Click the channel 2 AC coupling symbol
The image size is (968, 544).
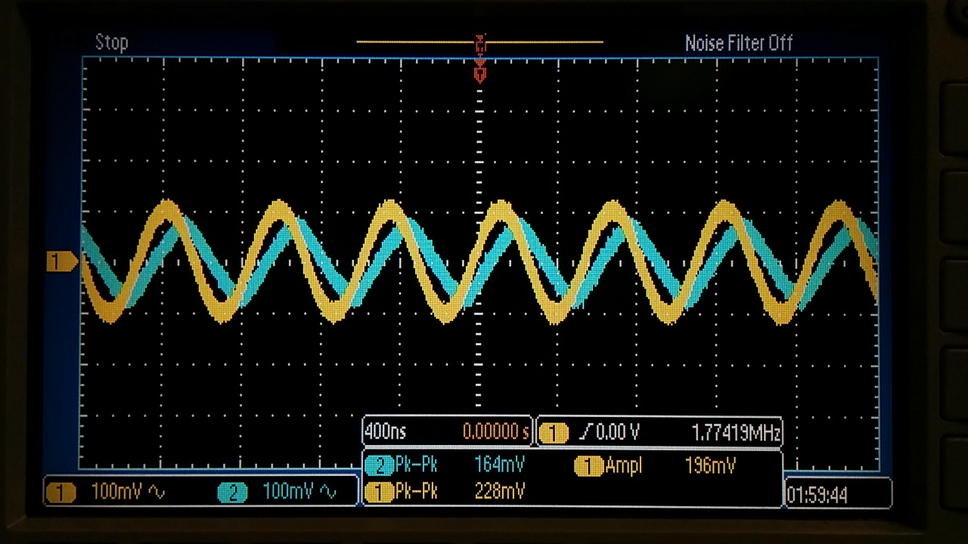(328, 493)
